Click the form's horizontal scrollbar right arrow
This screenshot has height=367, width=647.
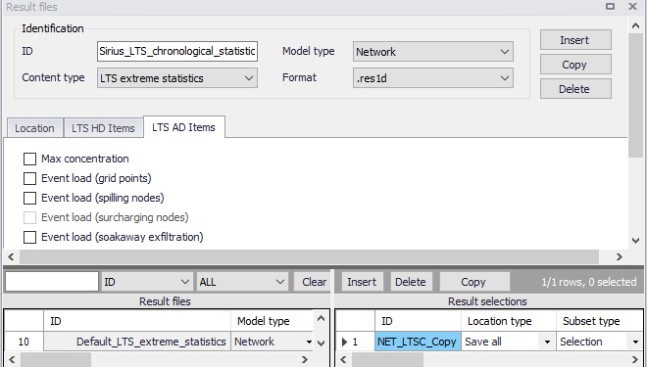click(x=619, y=257)
